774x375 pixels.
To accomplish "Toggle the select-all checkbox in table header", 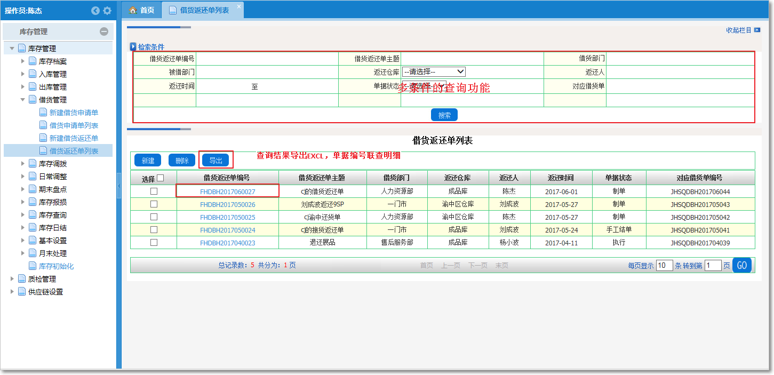I will [x=161, y=178].
